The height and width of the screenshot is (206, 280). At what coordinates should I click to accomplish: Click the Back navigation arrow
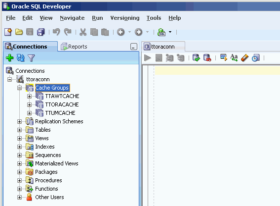pos(120,32)
